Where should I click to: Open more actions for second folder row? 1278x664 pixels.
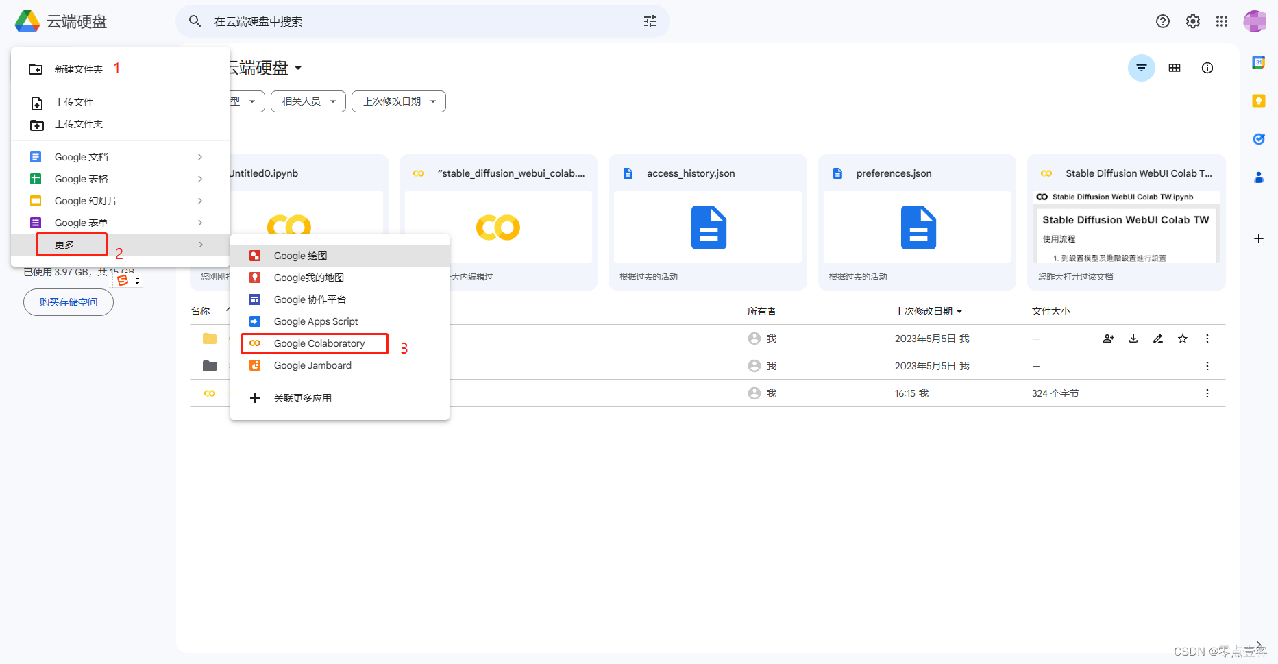[x=1207, y=366]
